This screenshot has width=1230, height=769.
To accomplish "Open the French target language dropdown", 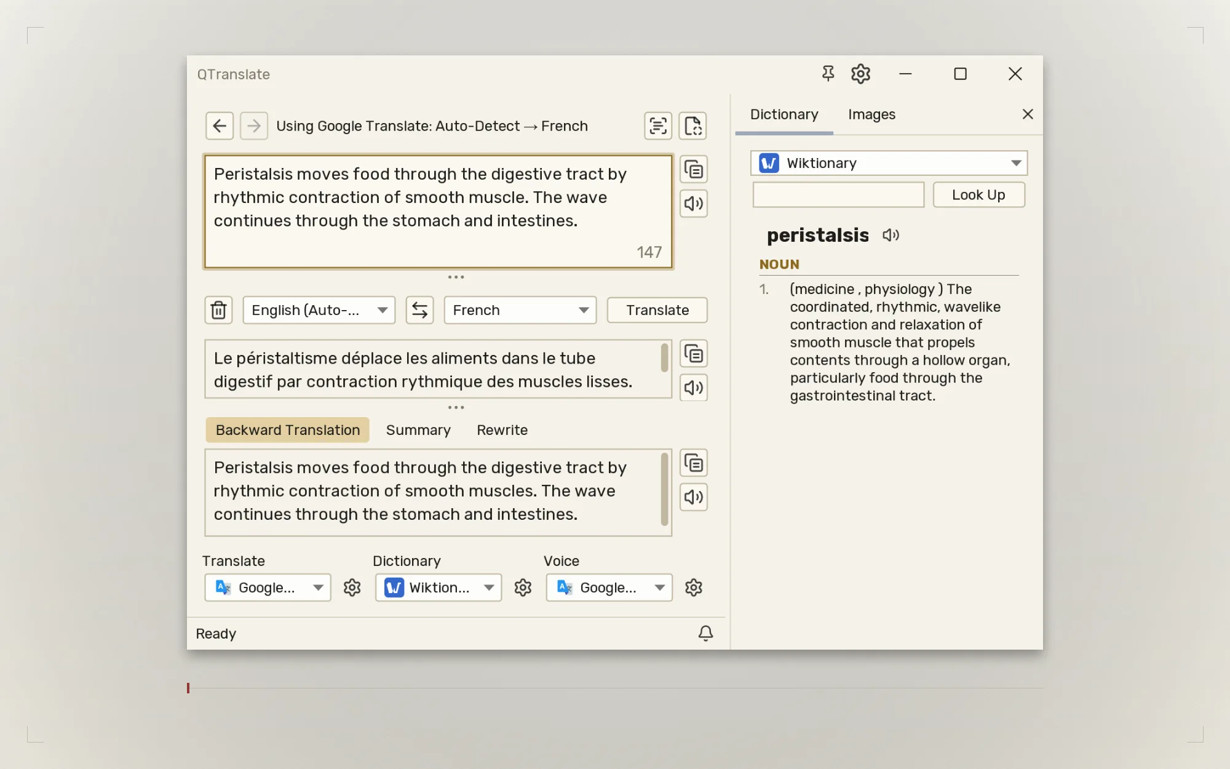I will pyautogui.click(x=520, y=310).
